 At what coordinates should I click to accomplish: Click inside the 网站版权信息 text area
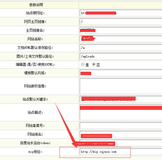[x=121, y=86]
